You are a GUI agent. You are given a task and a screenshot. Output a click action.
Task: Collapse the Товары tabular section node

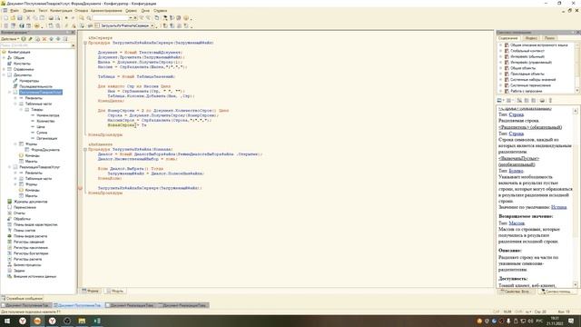[x=22, y=110]
